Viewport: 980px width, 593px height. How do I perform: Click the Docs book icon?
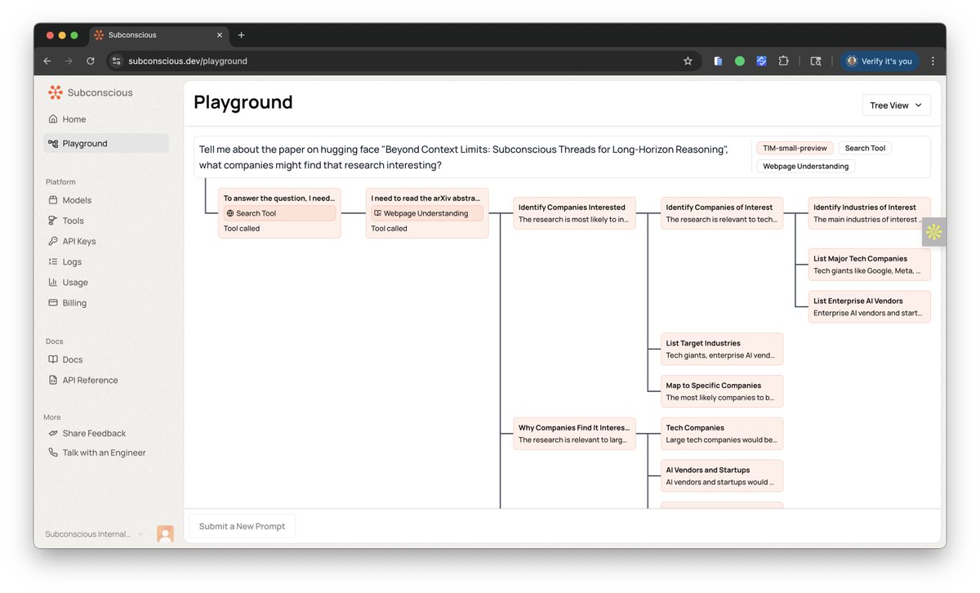[53, 359]
